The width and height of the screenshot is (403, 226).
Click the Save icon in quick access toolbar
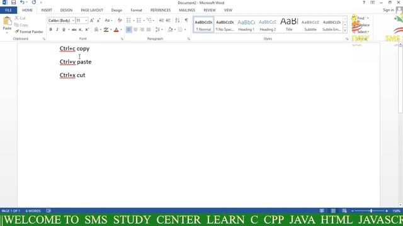13,3
